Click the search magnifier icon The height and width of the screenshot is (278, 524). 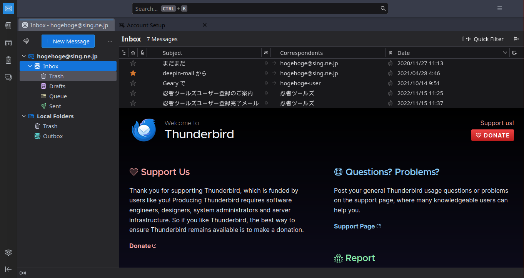[383, 8]
